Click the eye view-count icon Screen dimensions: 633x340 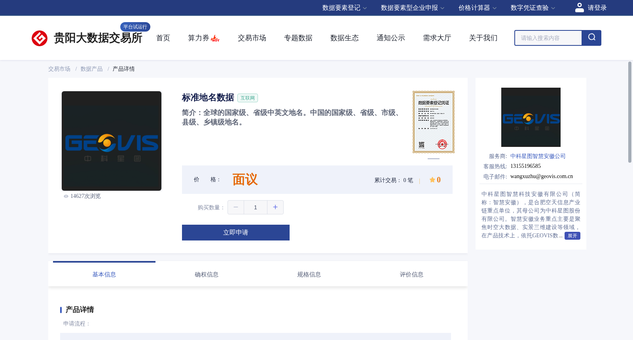coord(66,196)
